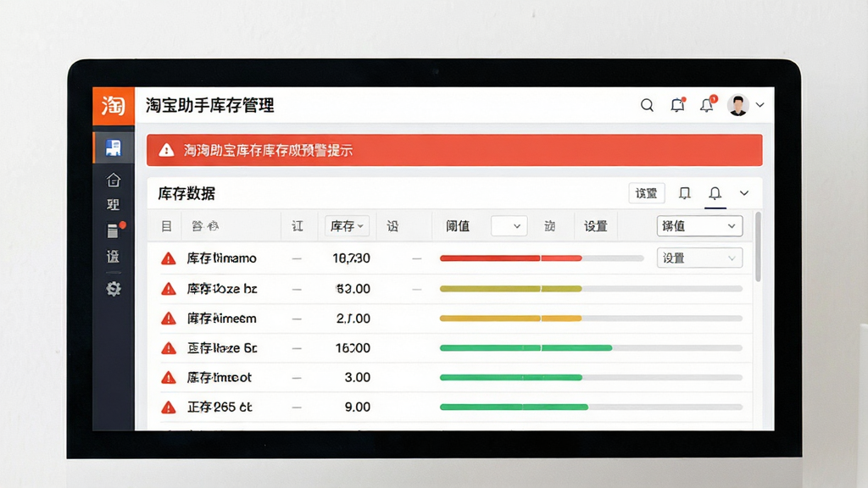Click the vertical scrollbar of the table
This screenshot has width=868, height=488.
(x=758, y=247)
